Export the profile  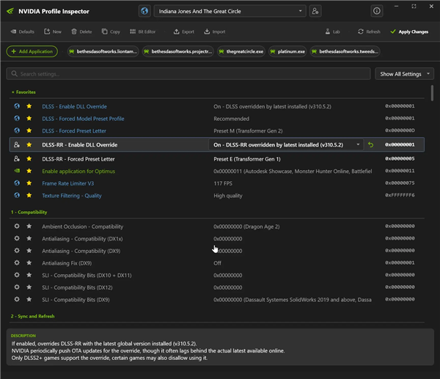[184, 32]
